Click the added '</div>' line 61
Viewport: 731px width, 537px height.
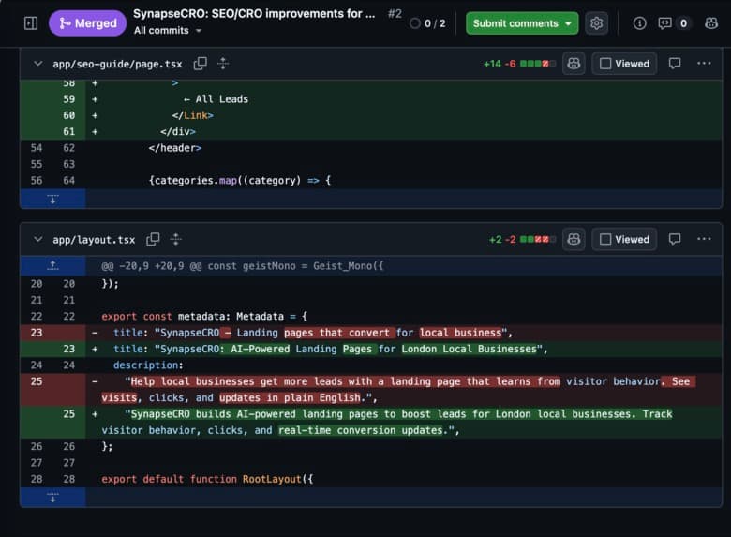371,132
